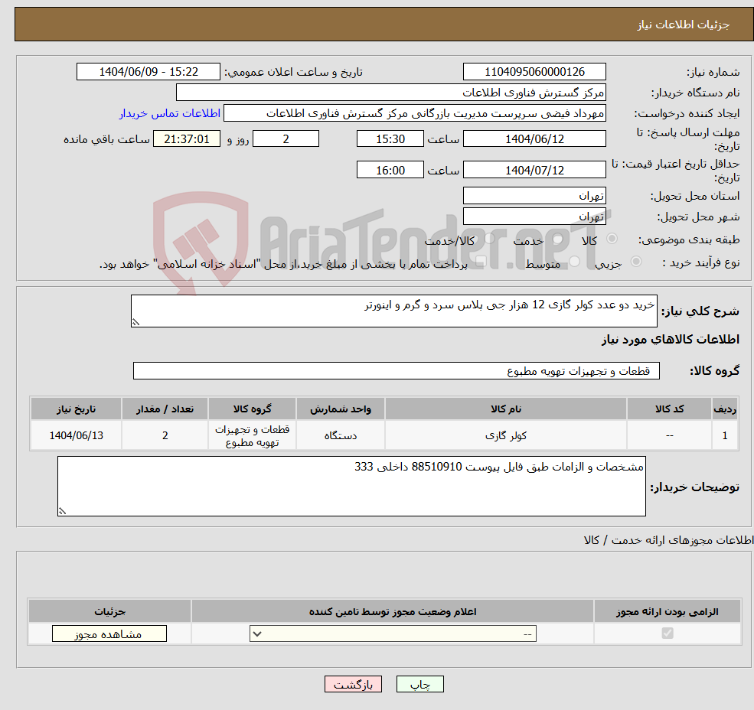Click the validity time field 16:00
The width and height of the screenshot is (754, 710).
tap(390, 170)
